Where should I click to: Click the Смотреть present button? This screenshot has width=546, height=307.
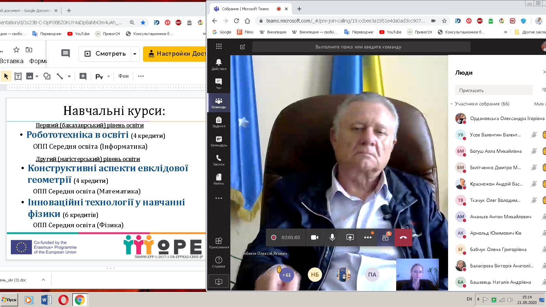(x=105, y=54)
